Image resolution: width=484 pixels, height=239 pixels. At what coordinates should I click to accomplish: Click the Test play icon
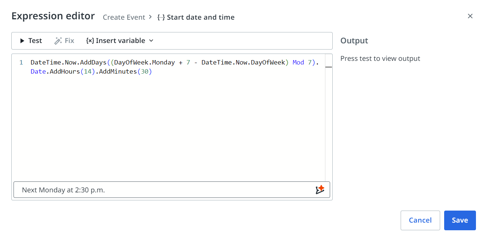point(22,41)
